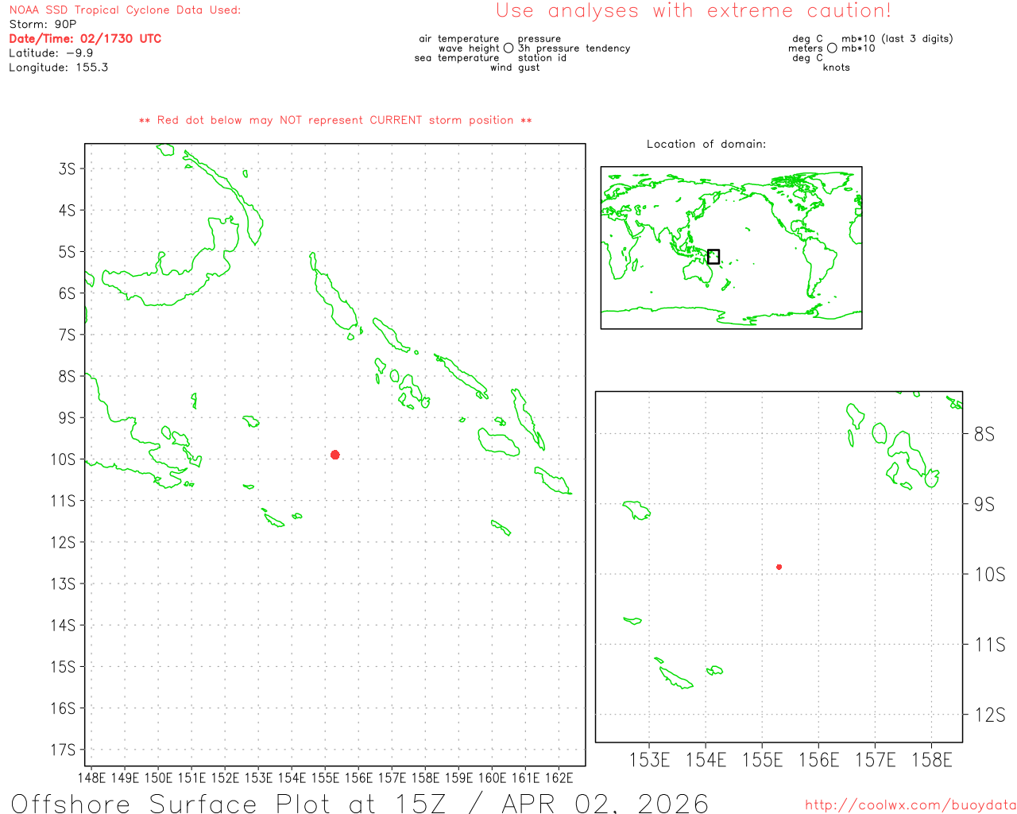Click the red dot position warning text
Image resolution: width=1017 pixels, height=814 pixels.
coord(335,121)
